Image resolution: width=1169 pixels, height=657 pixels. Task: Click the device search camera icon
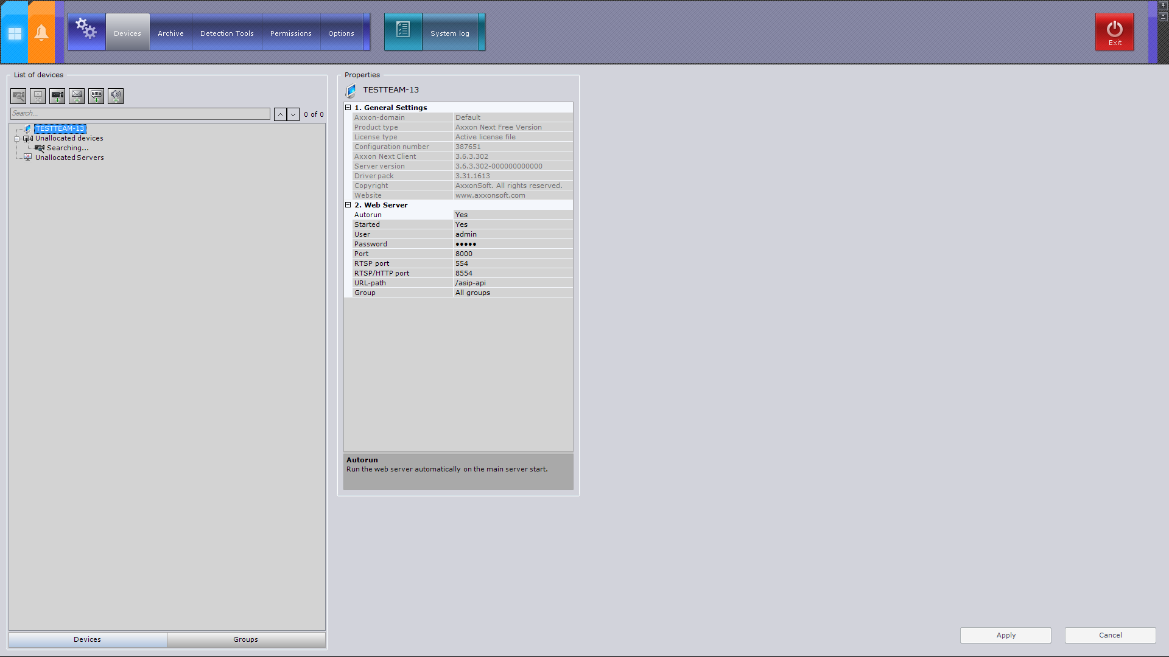click(x=18, y=96)
